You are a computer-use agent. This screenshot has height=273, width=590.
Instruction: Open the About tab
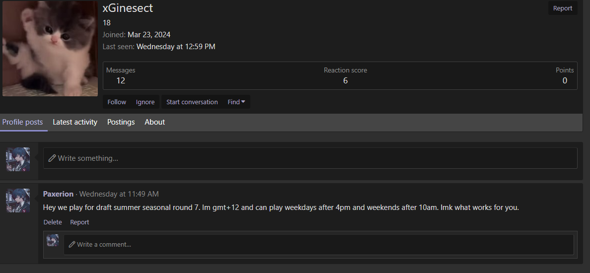coord(154,122)
